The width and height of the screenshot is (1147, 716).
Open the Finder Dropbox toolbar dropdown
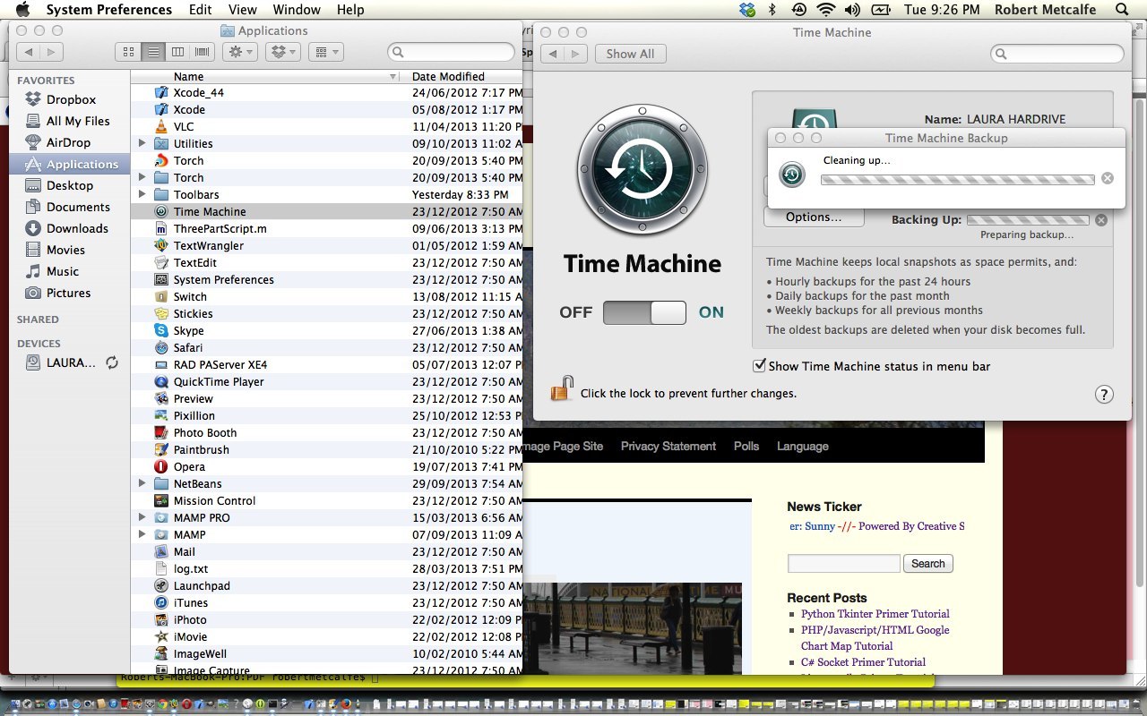click(283, 53)
